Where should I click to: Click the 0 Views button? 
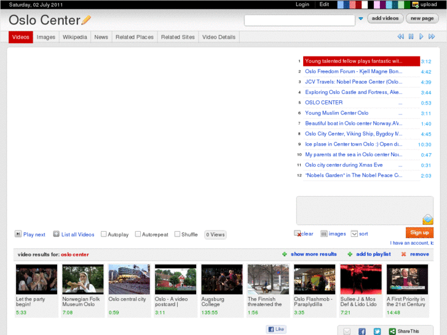216,235
